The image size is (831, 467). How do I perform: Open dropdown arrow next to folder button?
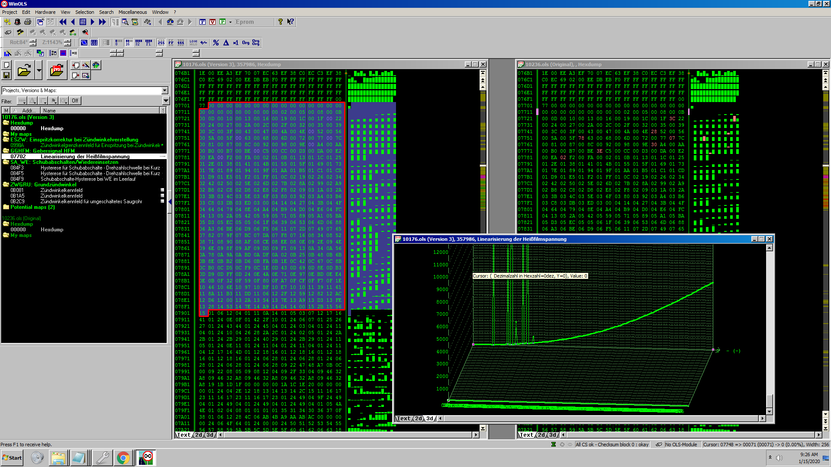(x=39, y=70)
